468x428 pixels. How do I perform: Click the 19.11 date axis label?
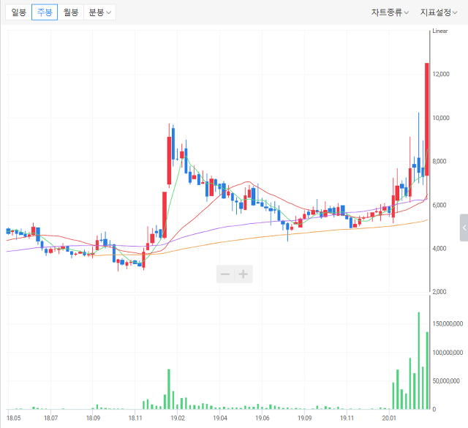347,418
